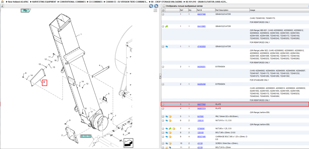Click the plus button for part 84285298
Image resolution: width=309 pixels, height=149 pixels.
(163, 84)
